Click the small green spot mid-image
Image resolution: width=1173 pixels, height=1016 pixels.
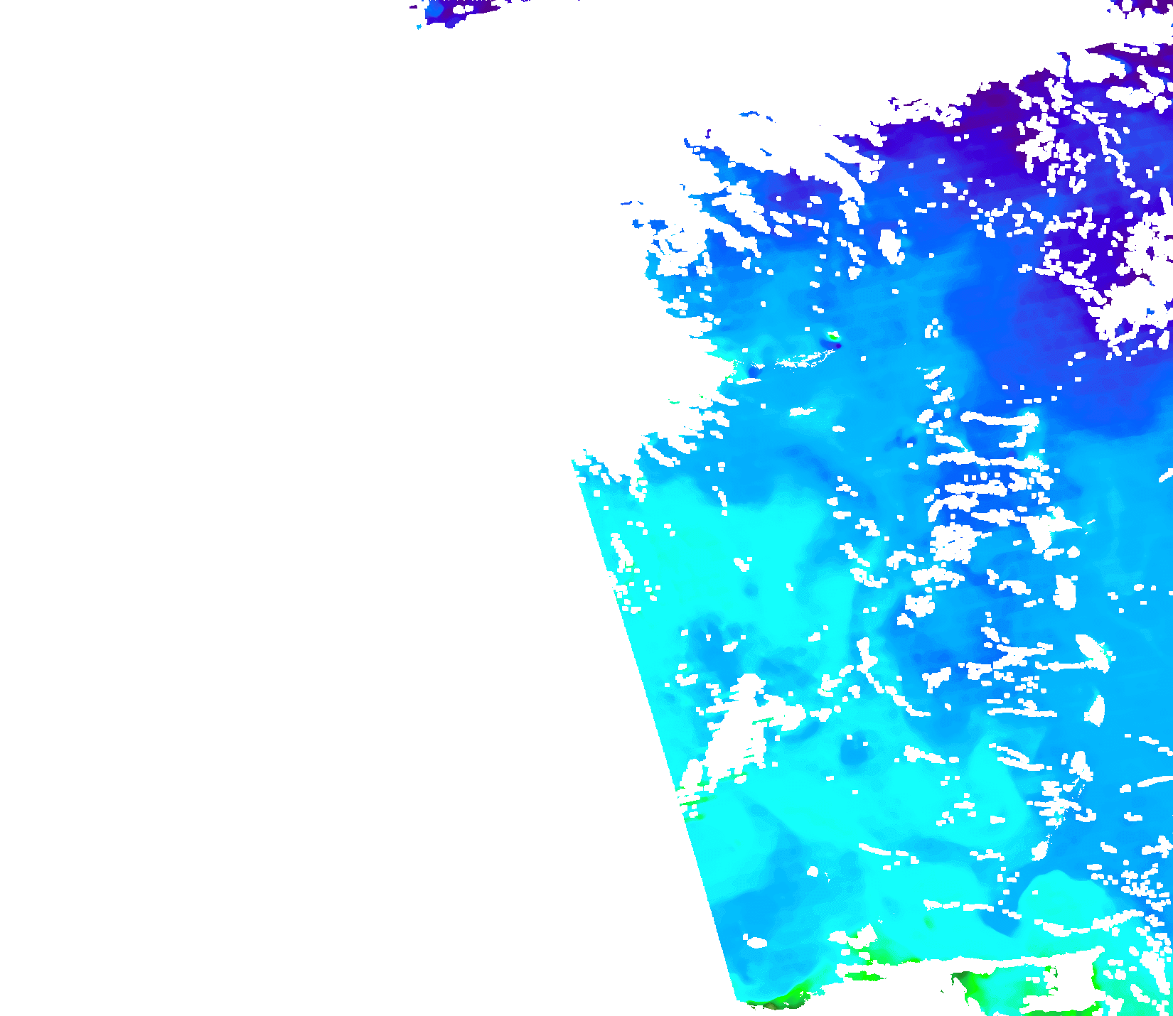tap(832, 335)
